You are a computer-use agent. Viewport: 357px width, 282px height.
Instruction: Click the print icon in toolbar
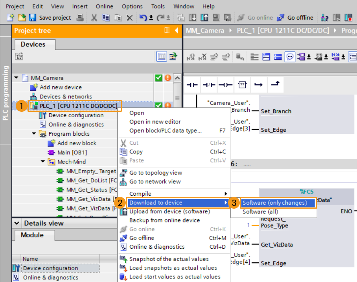(x=80, y=18)
